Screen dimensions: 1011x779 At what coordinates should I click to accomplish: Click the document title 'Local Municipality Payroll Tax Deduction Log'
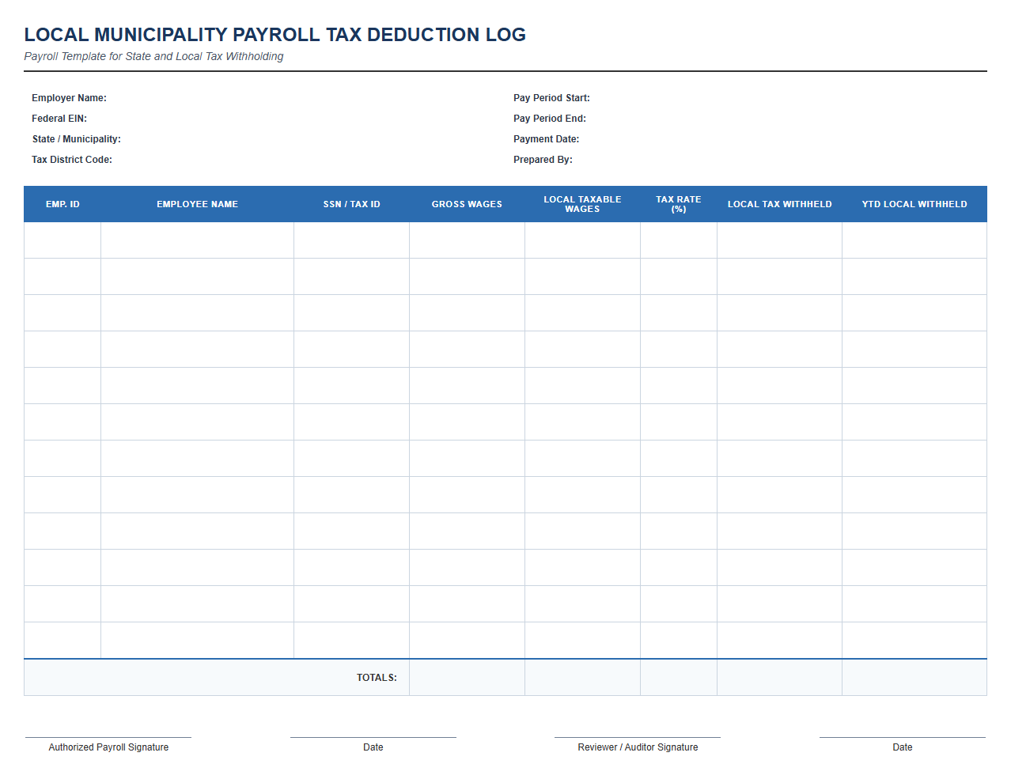275,35
